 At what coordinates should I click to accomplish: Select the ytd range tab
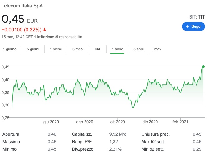[x=97, y=49]
